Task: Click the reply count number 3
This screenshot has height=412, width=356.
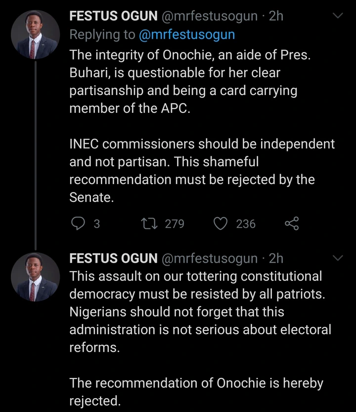Action: click(97, 224)
